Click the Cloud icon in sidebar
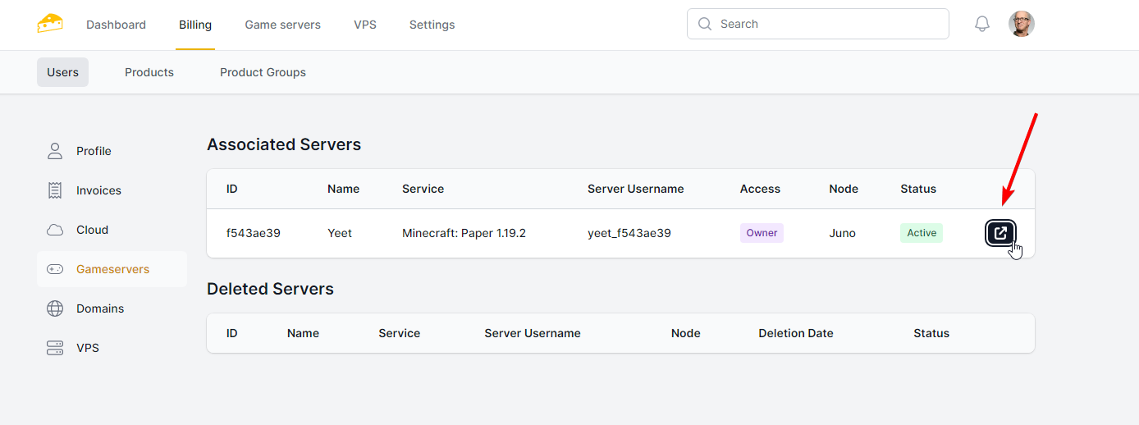Image resolution: width=1139 pixels, height=425 pixels. pos(55,230)
